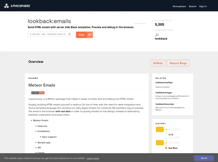Click the ATMOSPHERE wordmark in the header
The height and width of the screenshot is (162, 218).
[20, 6]
